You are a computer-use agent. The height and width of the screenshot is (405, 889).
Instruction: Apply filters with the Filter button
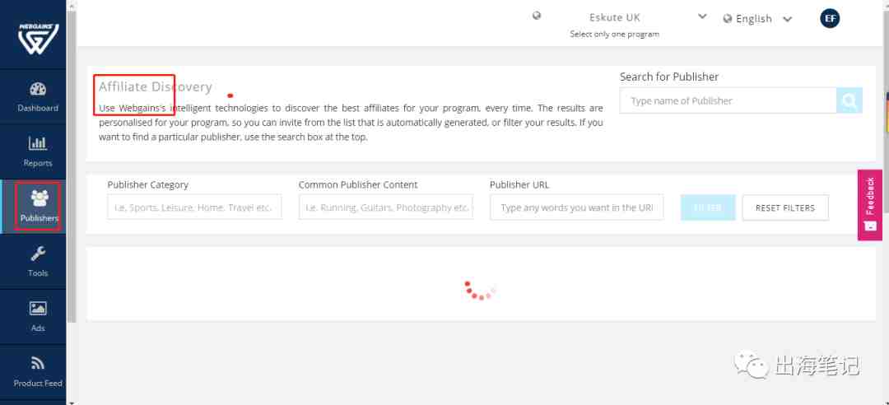click(x=708, y=207)
